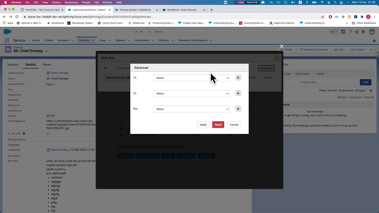Expand the Reports tab chevron

(x=129, y=41)
